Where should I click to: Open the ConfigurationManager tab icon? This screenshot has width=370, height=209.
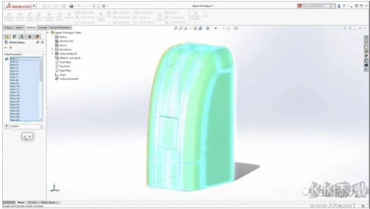tap(22, 37)
